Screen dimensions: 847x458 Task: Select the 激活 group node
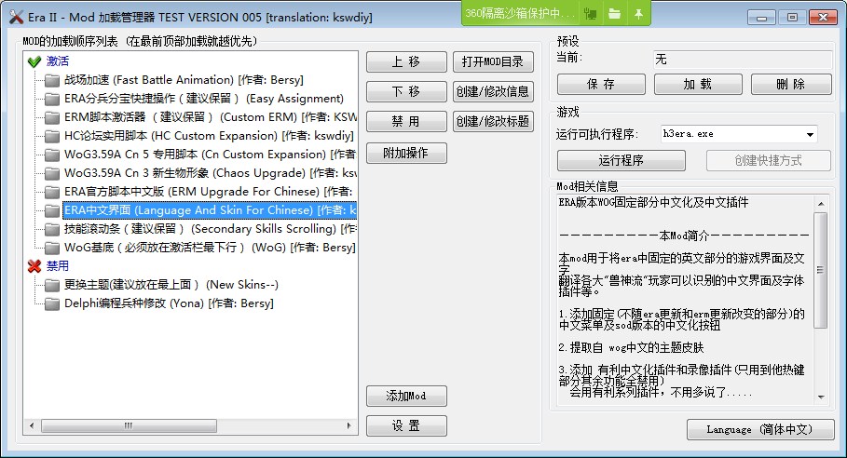57,61
